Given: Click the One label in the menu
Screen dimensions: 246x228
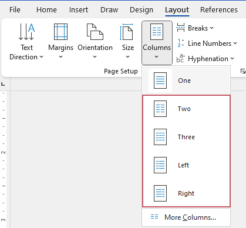Looking at the screenshot, I should [184, 81].
